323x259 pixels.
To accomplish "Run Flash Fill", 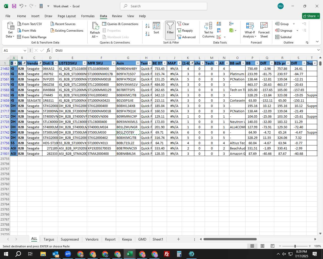I will [x=219, y=24].
